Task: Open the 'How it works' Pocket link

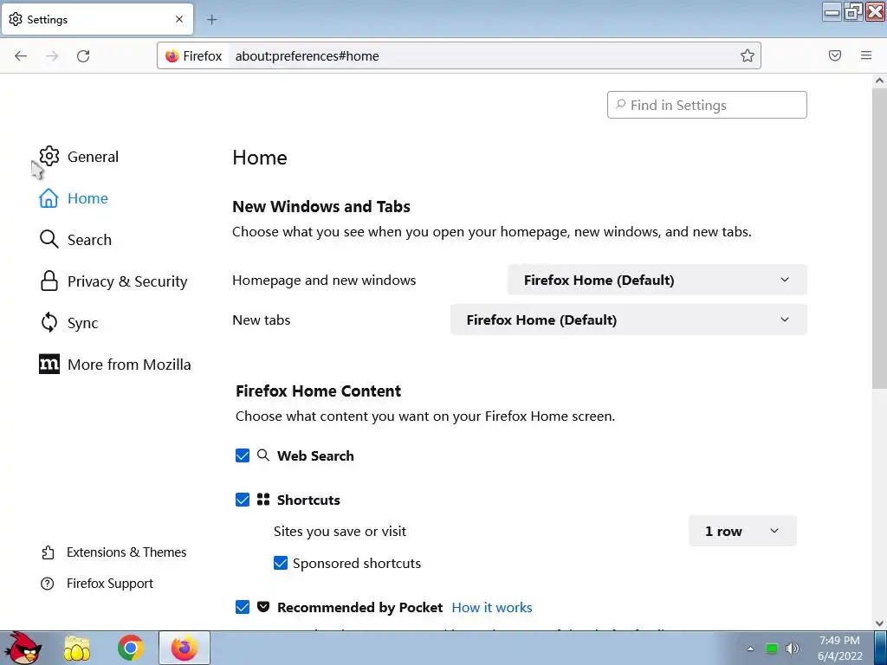Action: (492, 607)
